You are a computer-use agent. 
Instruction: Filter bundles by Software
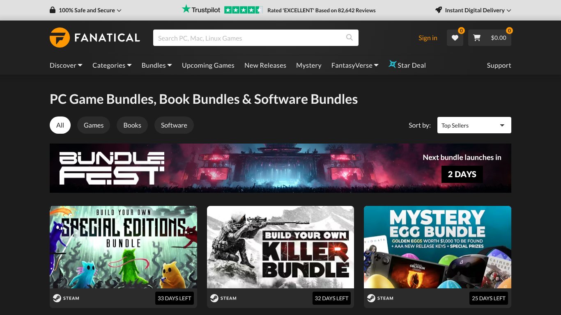[x=174, y=125]
